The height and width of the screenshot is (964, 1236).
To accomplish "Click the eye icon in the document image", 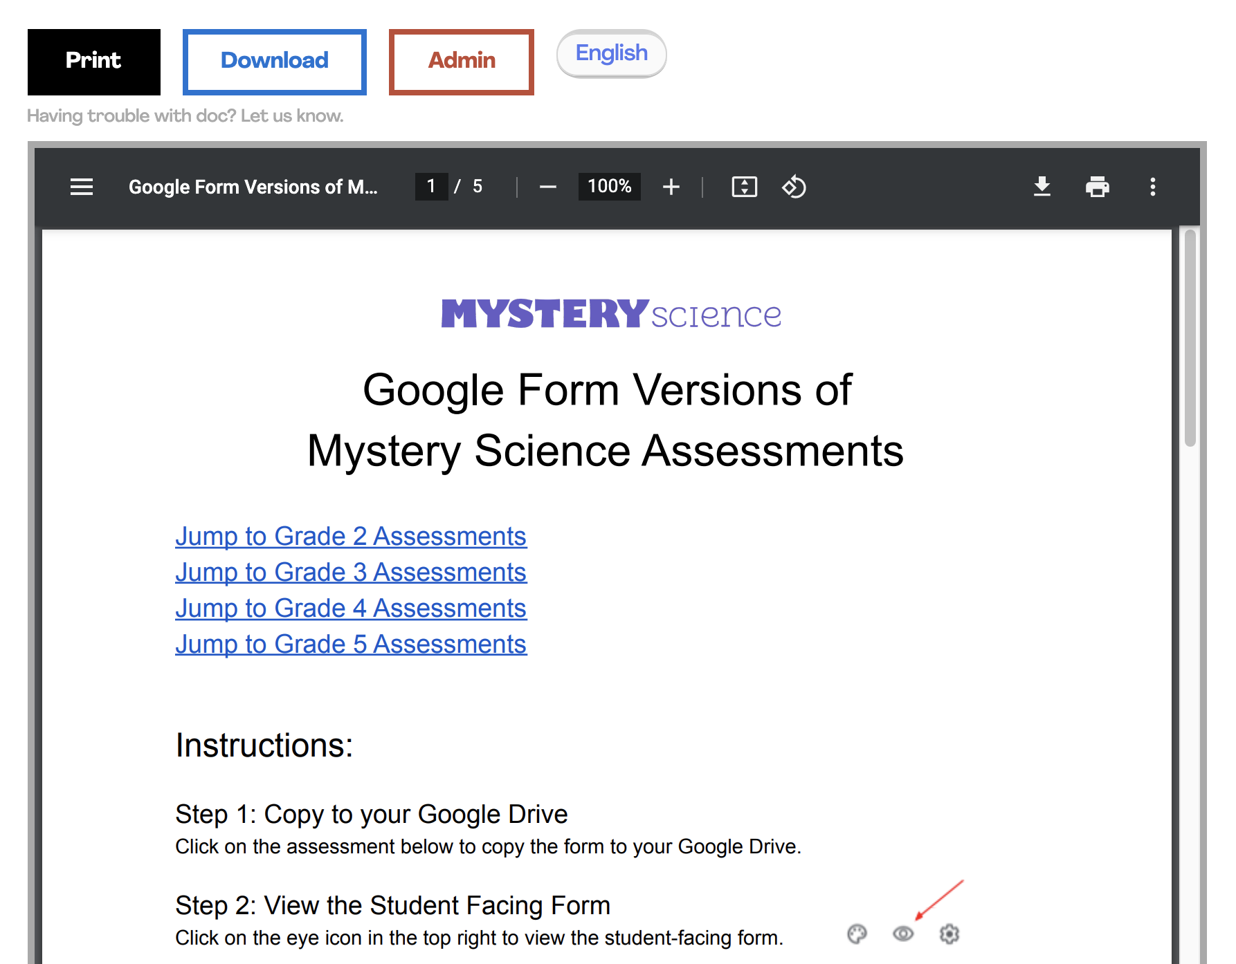I will [903, 934].
